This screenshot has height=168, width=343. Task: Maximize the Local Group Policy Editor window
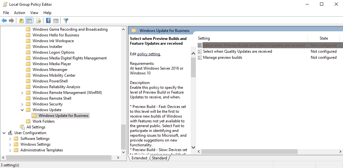coord(322,4)
